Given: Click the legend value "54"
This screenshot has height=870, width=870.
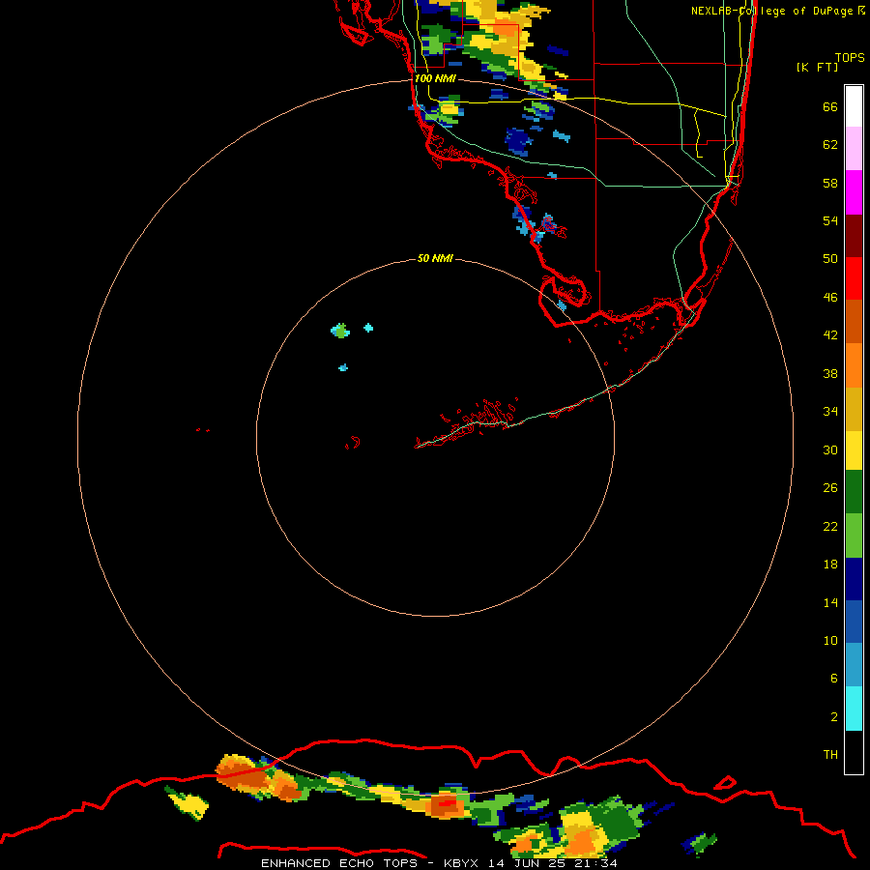Looking at the screenshot, I should [830, 220].
